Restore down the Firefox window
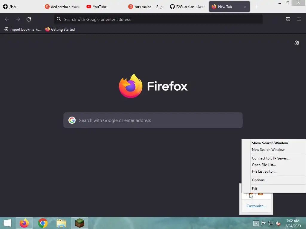The width and height of the screenshot is (306, 229). click(x=287, y=3)
